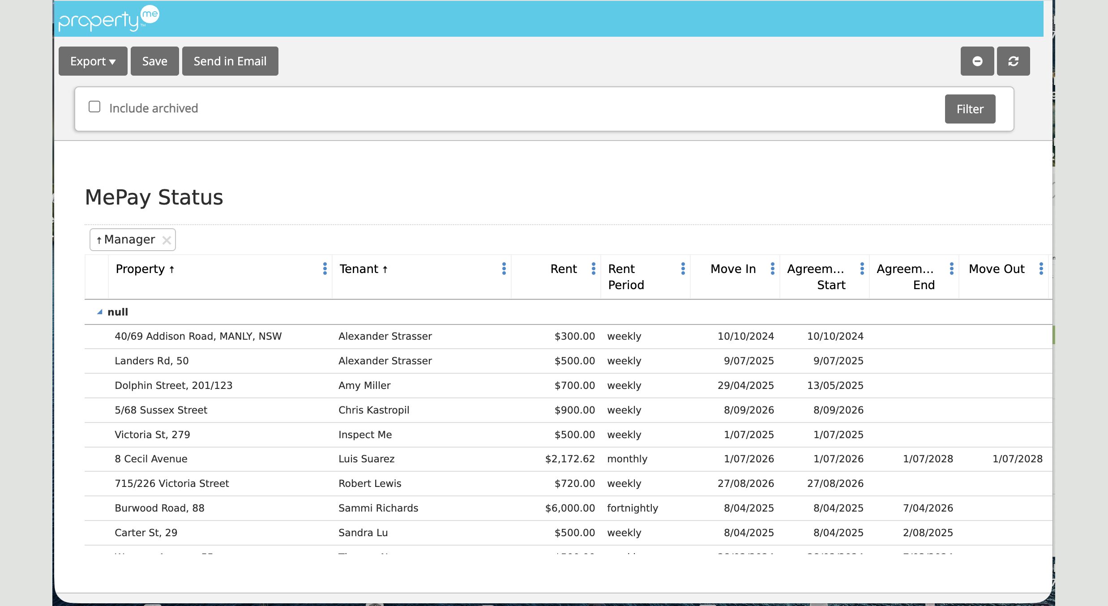Click the Filter button
Image resolution: width=1108 pixels, height=606 pixels.
[x=970, y=109]
